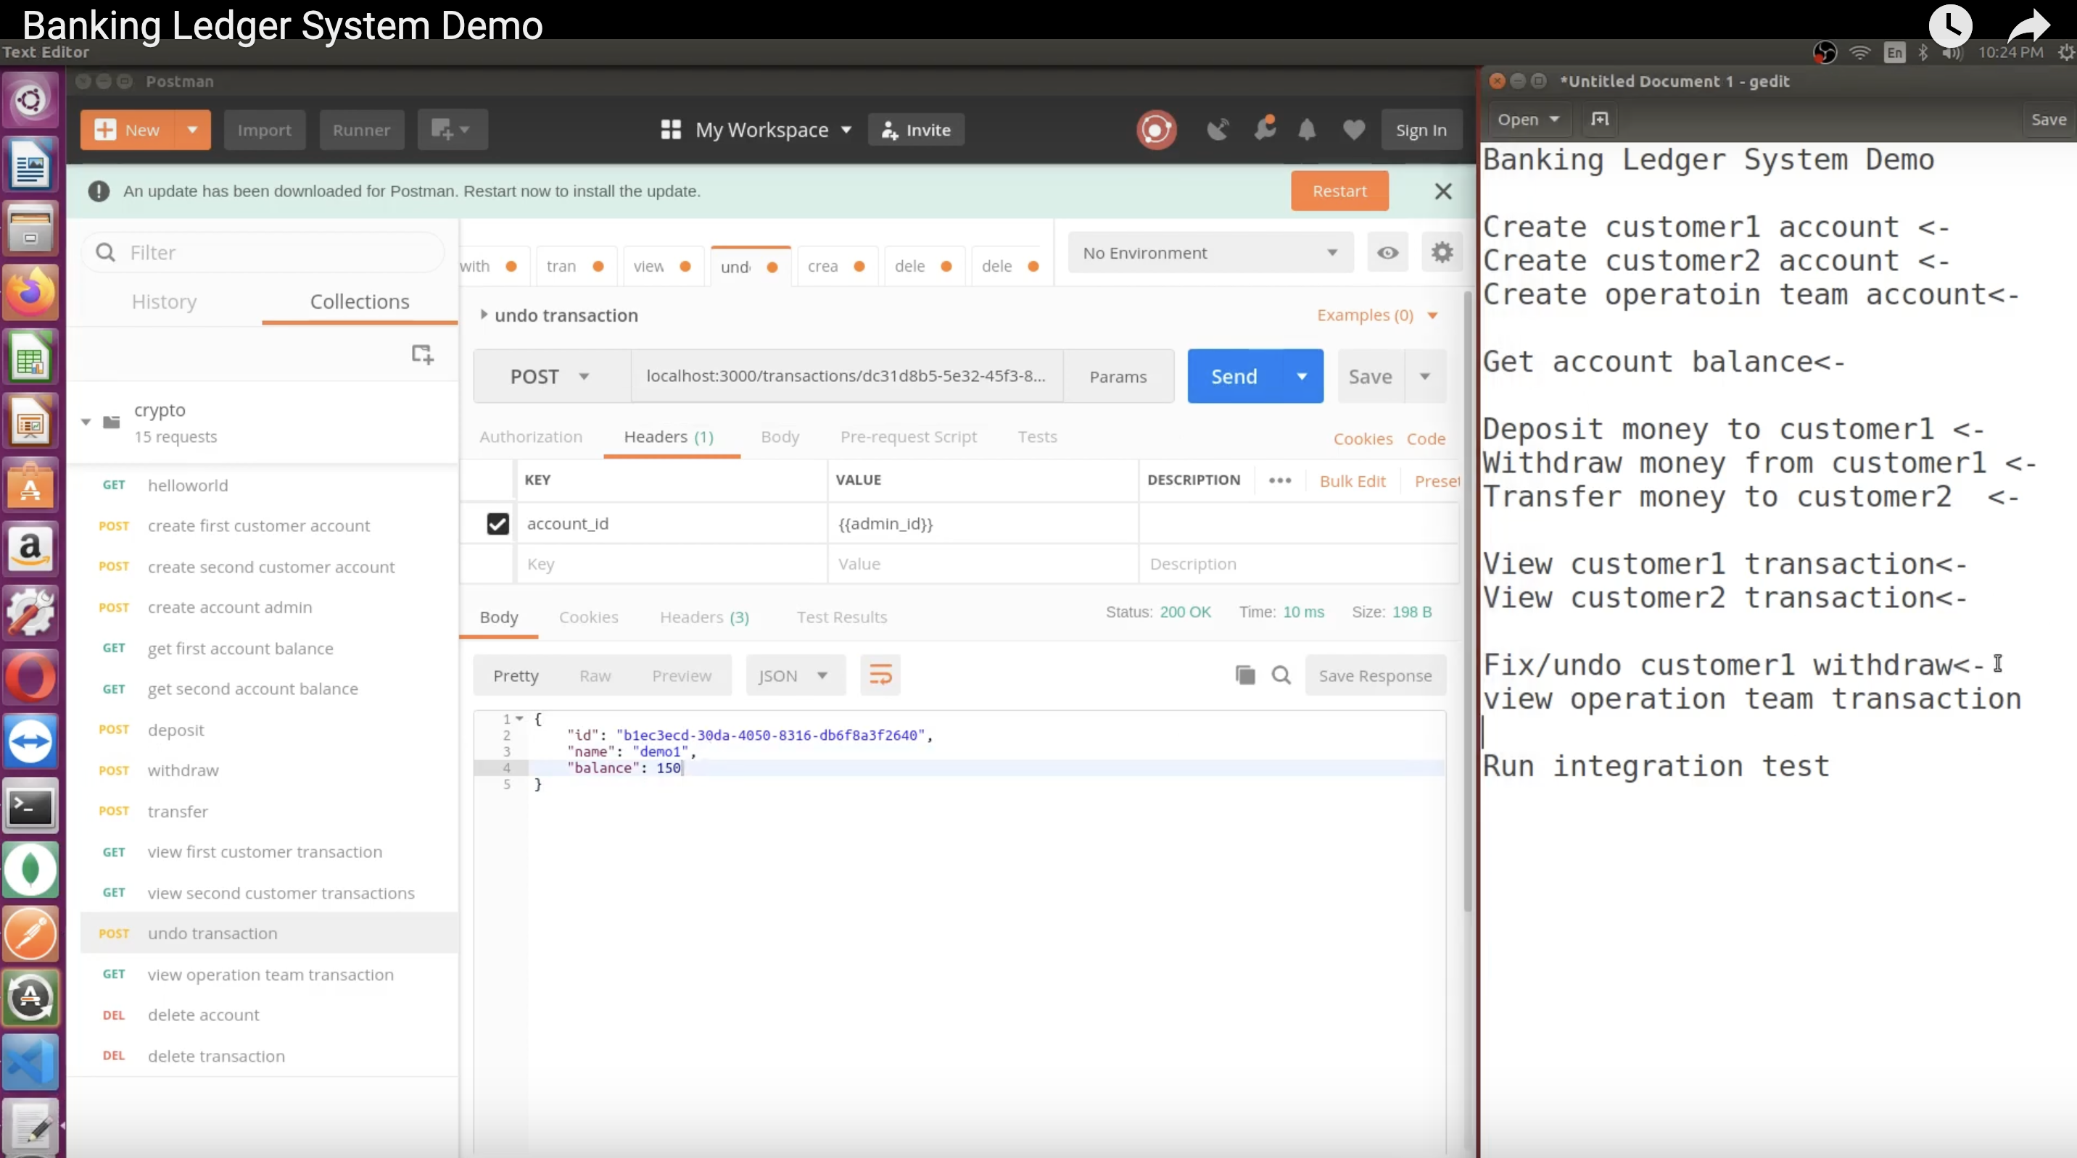Open the JSON format dropdown

(795, 675)
